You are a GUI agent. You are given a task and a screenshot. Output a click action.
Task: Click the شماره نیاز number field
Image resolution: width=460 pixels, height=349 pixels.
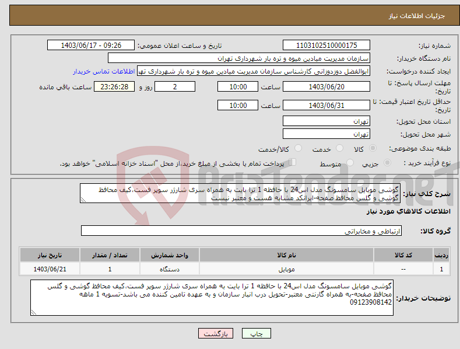pos(326,46)
